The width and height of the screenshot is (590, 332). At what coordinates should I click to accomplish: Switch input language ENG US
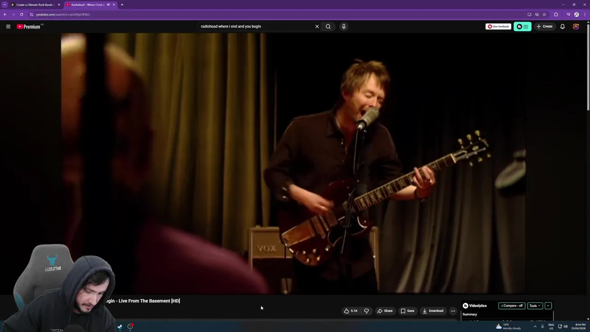click(x=551, y=326)
